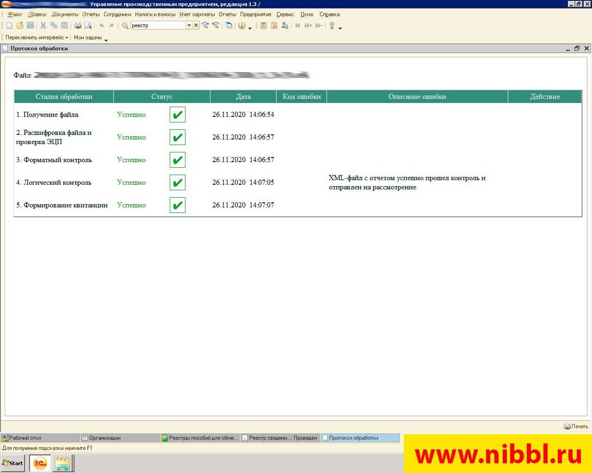This screenshot has width=592, height=473.
Task: Expand the Мои задачи toolbar overflow arrow
Action: coord(106,40)
